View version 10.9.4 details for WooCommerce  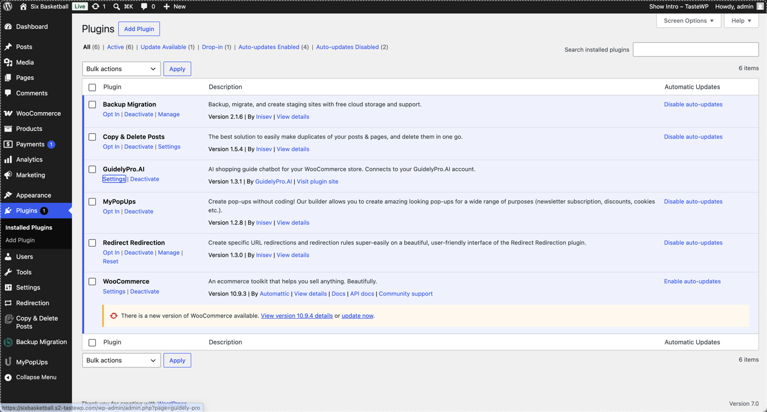point(296,316)
